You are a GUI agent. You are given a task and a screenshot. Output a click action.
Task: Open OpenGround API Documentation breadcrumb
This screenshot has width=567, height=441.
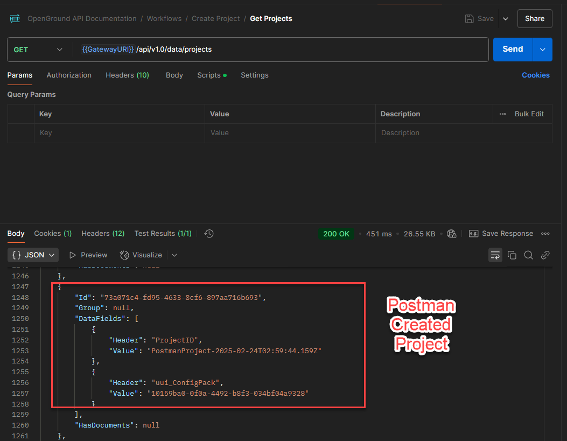82,19
